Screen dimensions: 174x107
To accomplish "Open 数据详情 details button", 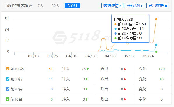I will 112,6.
